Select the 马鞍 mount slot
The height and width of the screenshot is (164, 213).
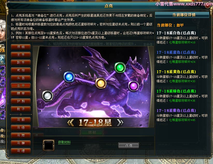21,120
